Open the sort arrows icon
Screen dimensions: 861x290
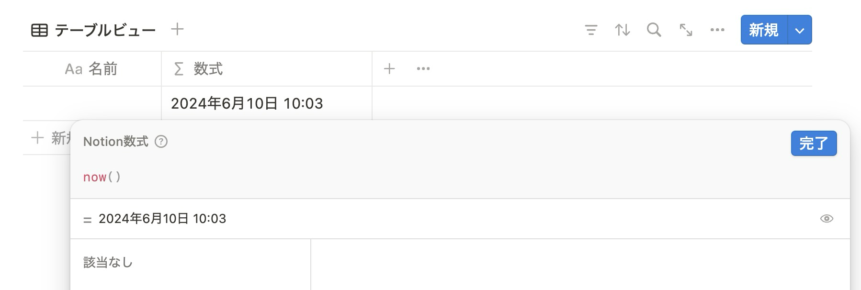tap(622, 30)
